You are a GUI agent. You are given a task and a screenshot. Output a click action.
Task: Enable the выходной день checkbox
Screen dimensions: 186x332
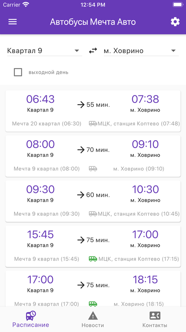(18, 72)
